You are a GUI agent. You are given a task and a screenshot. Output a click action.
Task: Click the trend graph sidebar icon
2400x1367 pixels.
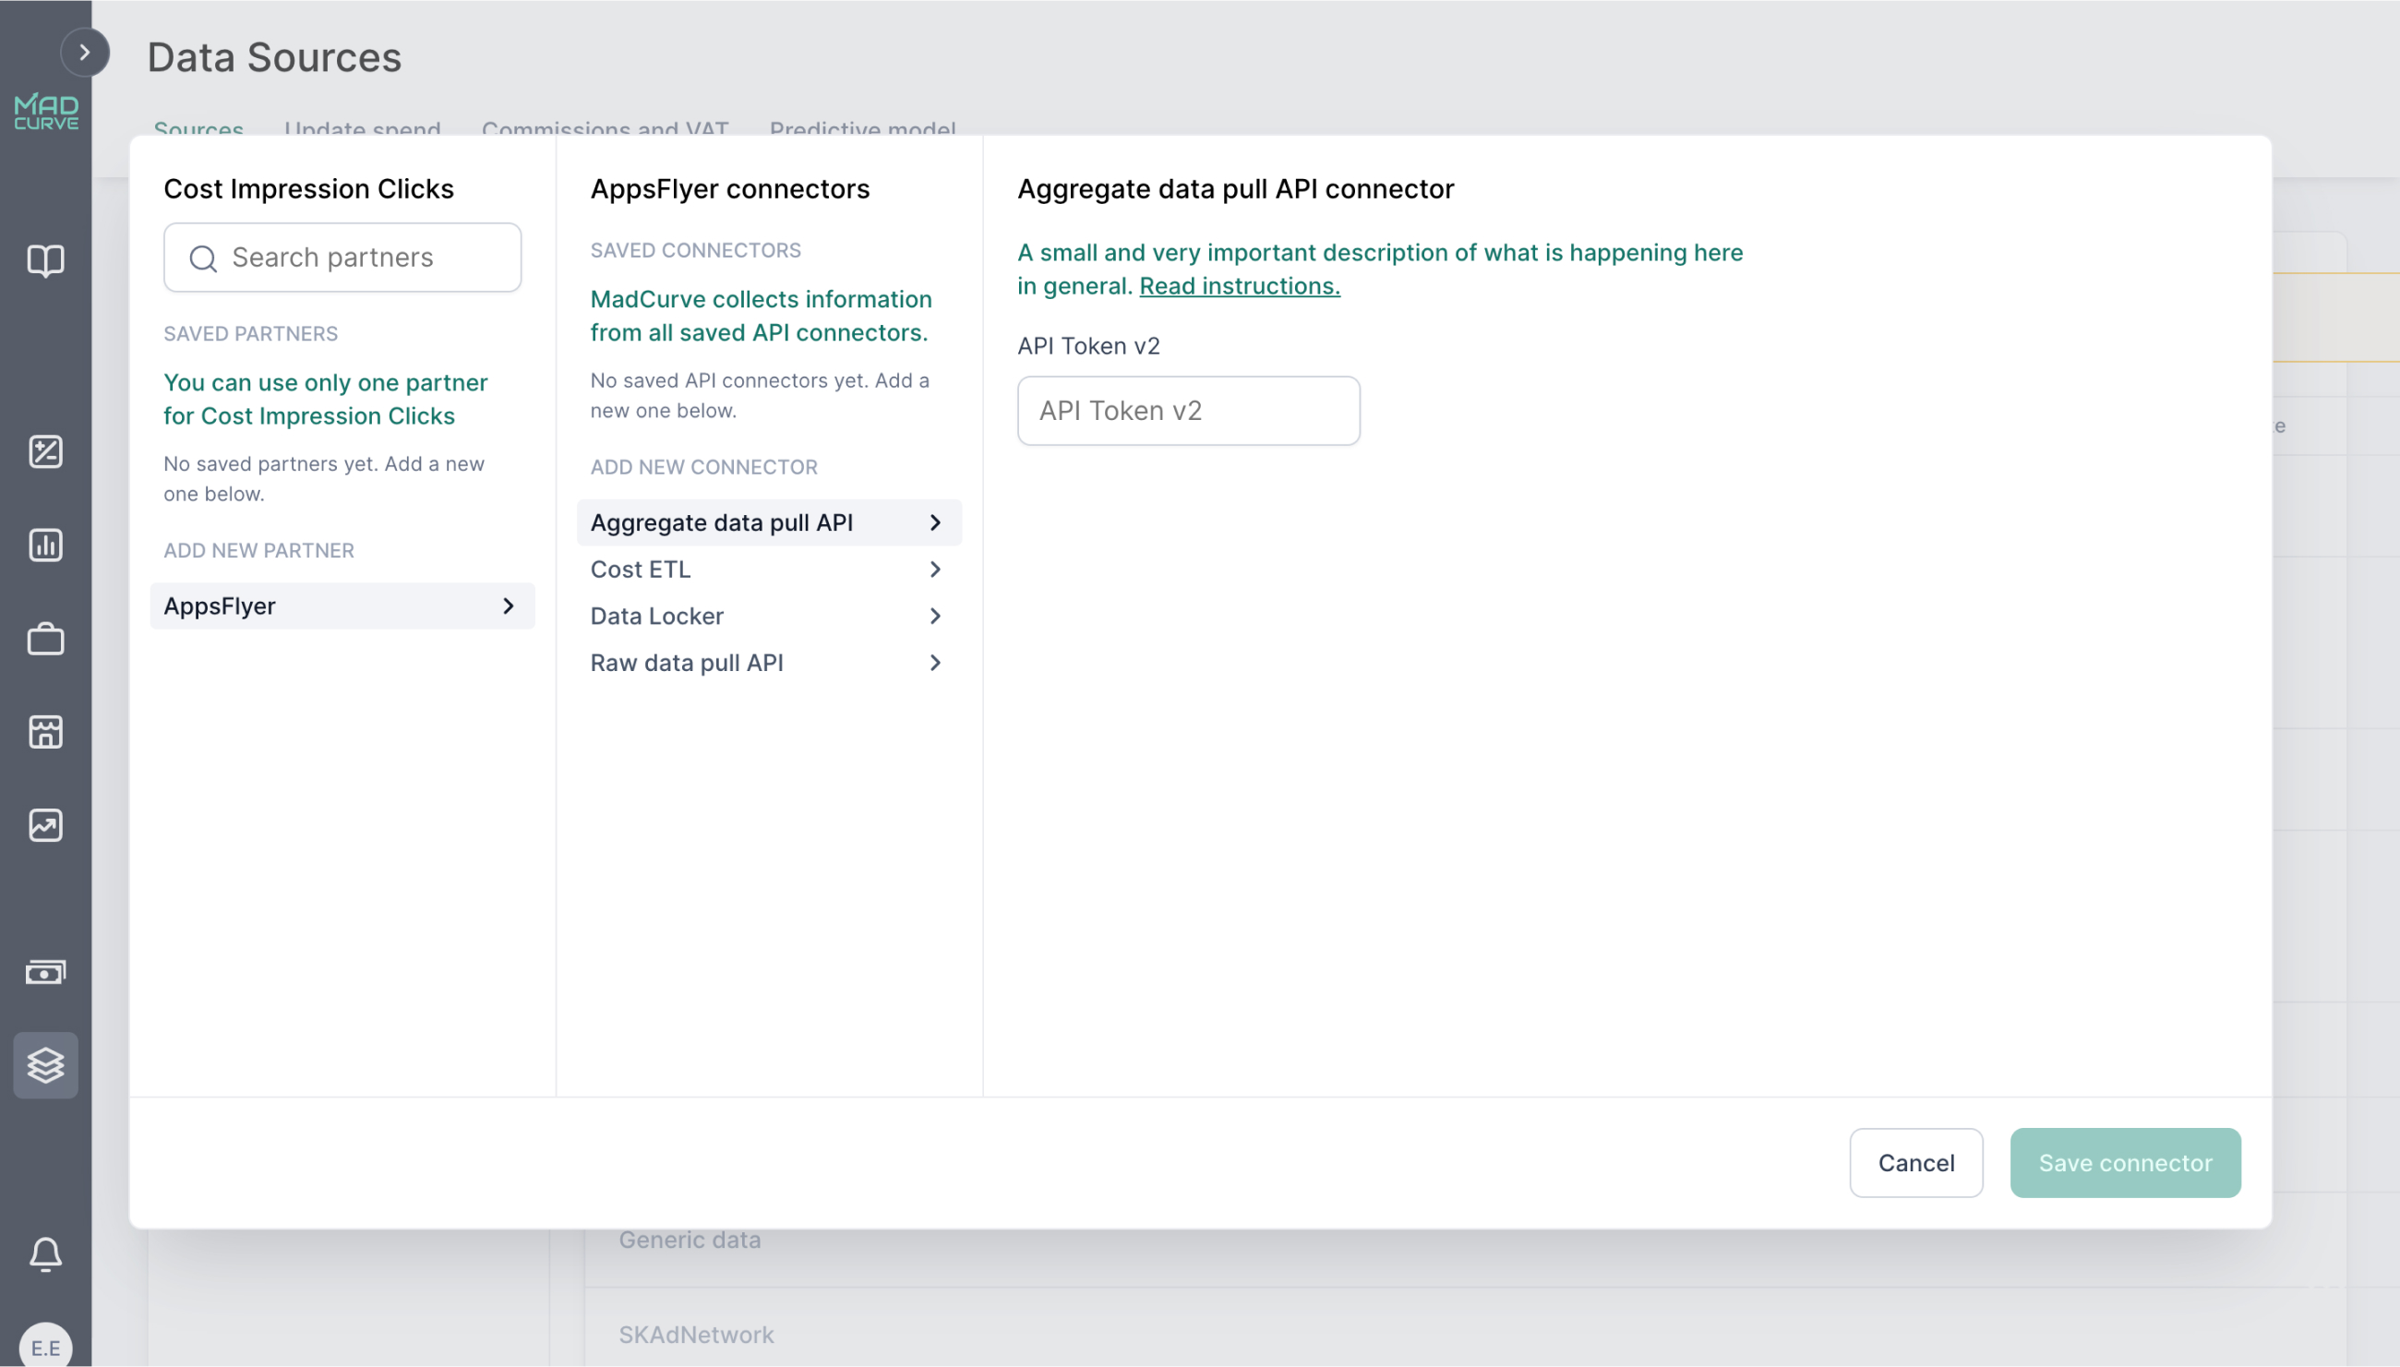click(45, 825)
